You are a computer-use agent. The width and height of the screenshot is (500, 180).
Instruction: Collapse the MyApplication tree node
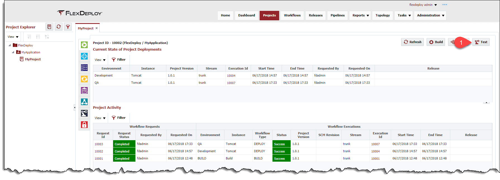pyautogui.click(x=13, y=52)
